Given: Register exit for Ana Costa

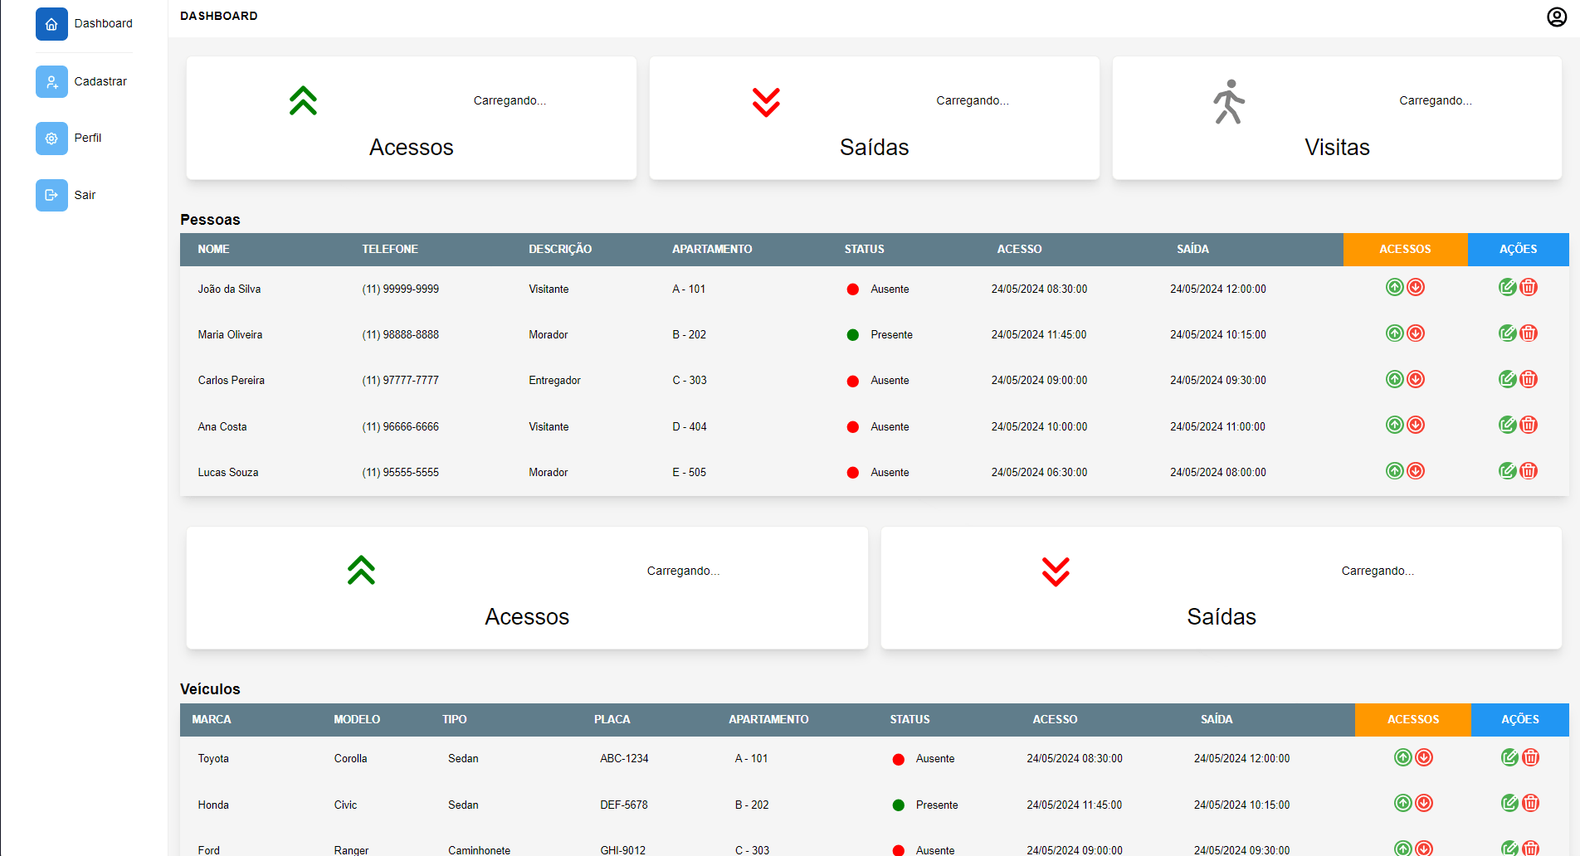Looking at the screenshot, I should [1416, 425].
